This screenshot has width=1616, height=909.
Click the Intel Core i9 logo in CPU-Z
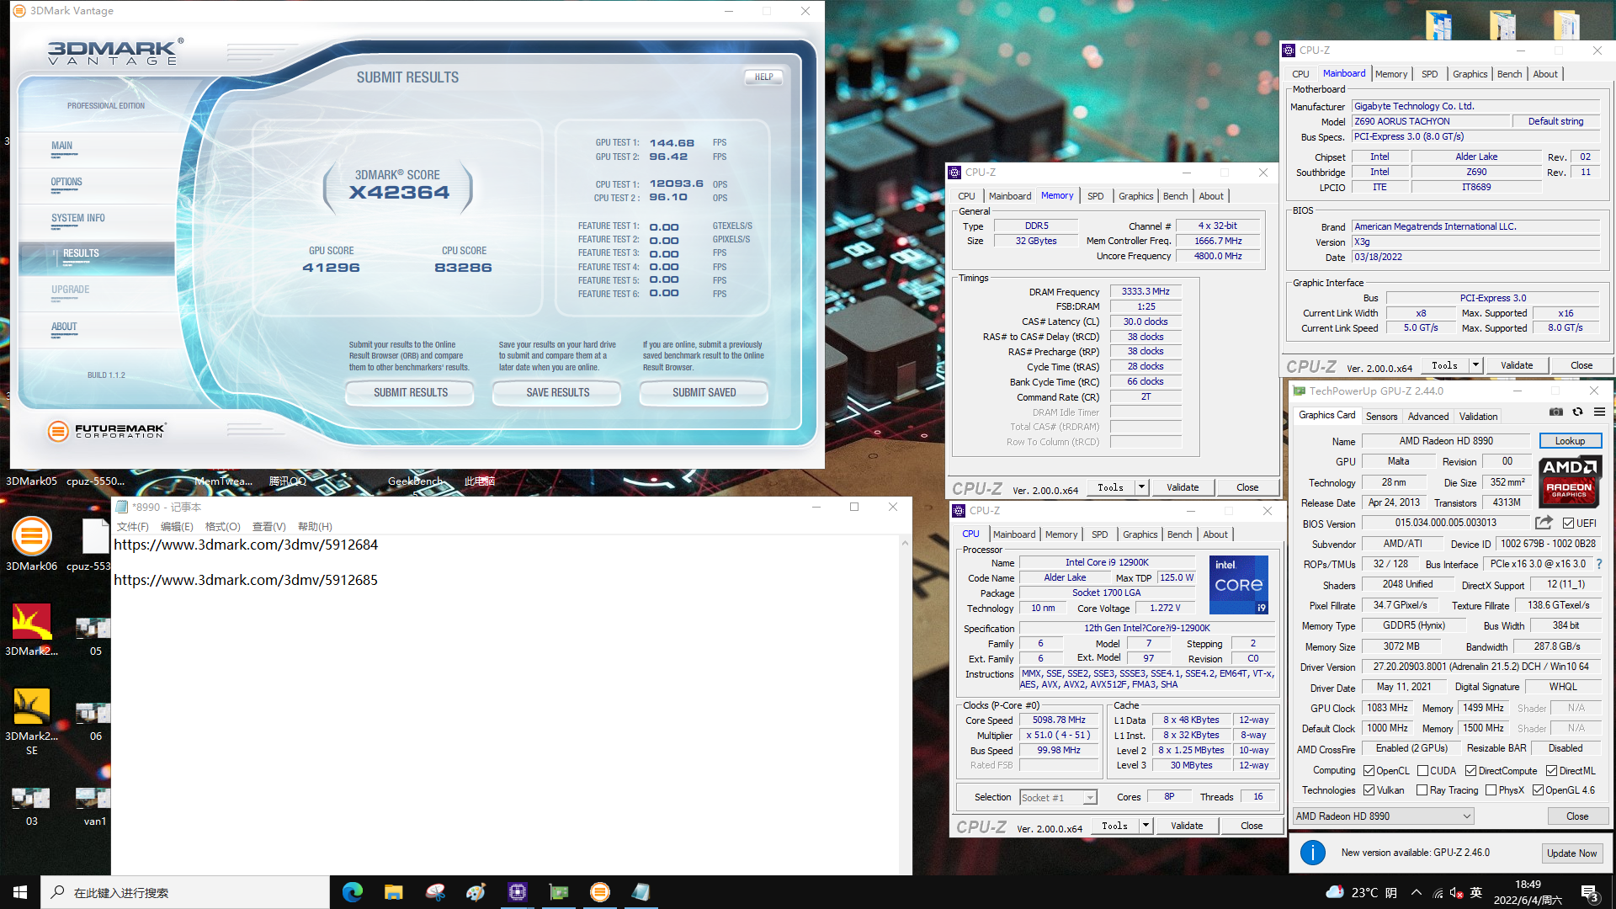[1238, 585]
